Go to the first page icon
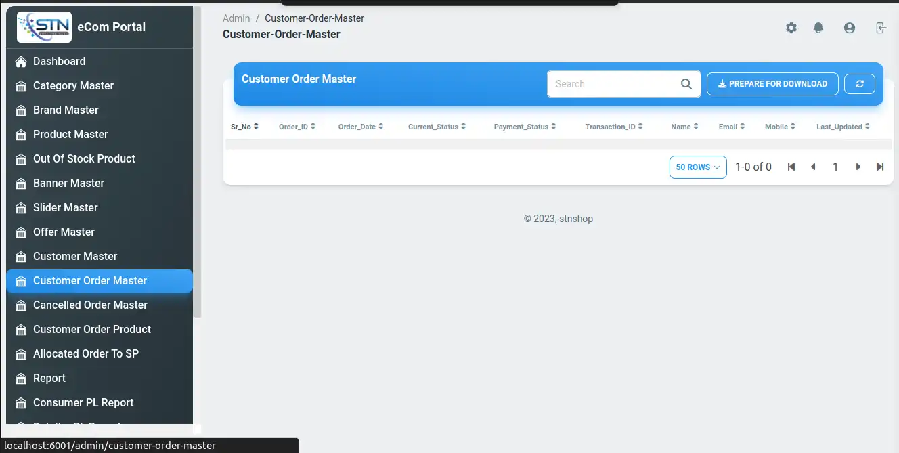Viewport: 899px width, 453px height. click(x=791, y=167)
